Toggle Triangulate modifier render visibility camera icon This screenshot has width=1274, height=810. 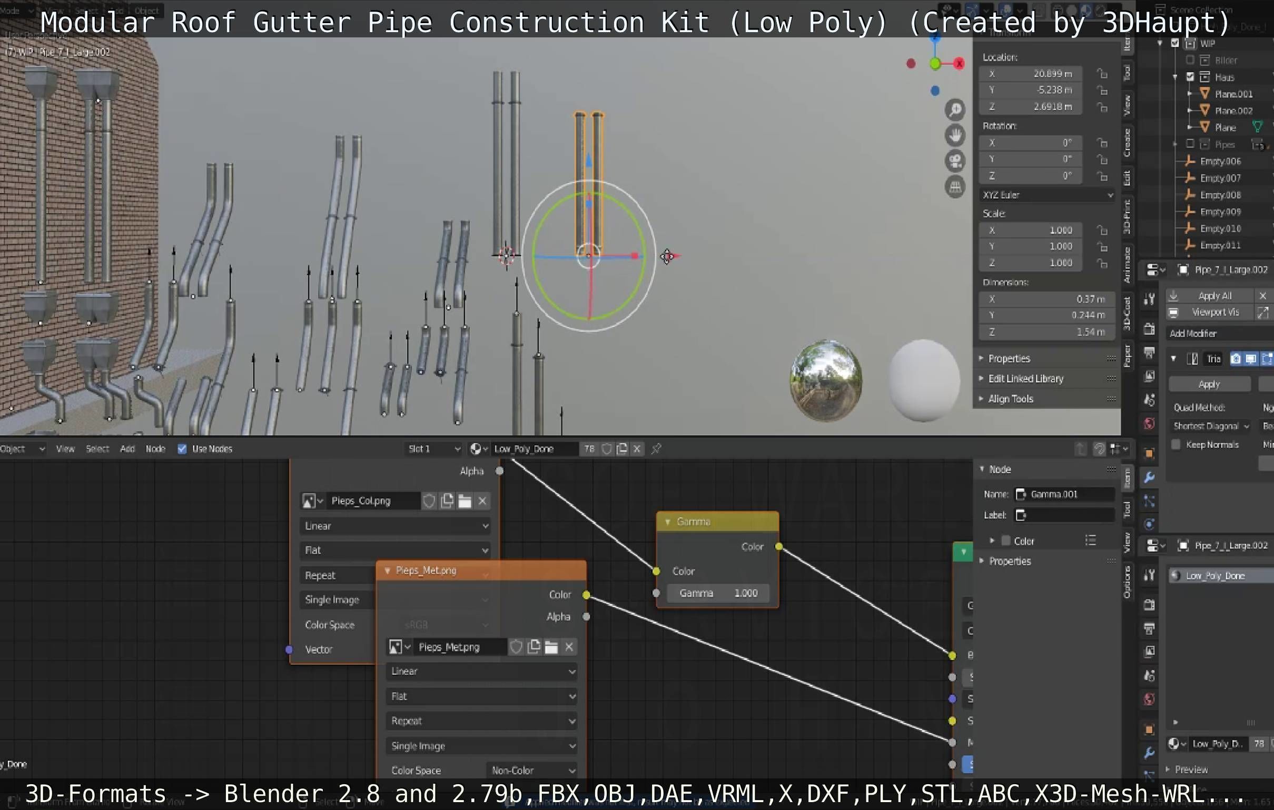[x=1236, y=359]
